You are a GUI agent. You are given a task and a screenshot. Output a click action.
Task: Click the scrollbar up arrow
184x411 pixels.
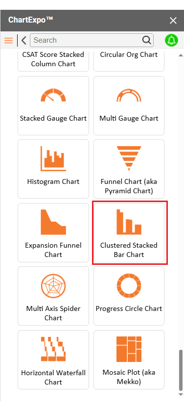[x=181, y=55]
